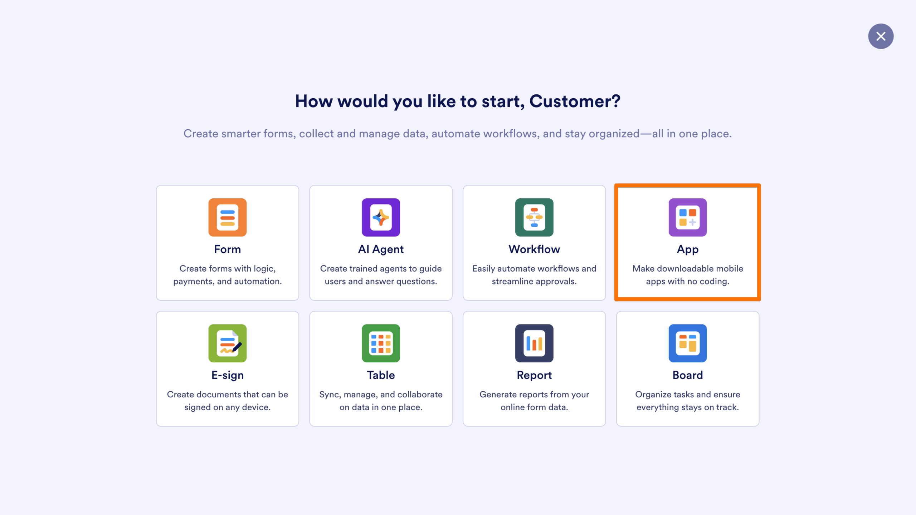Close the start selection dialog
The width and height of the screenshot is (916, 515).
click(881, 36)
